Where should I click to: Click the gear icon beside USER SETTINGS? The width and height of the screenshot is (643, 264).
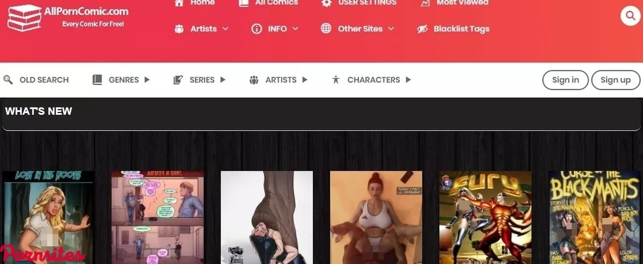click(326, 3)
